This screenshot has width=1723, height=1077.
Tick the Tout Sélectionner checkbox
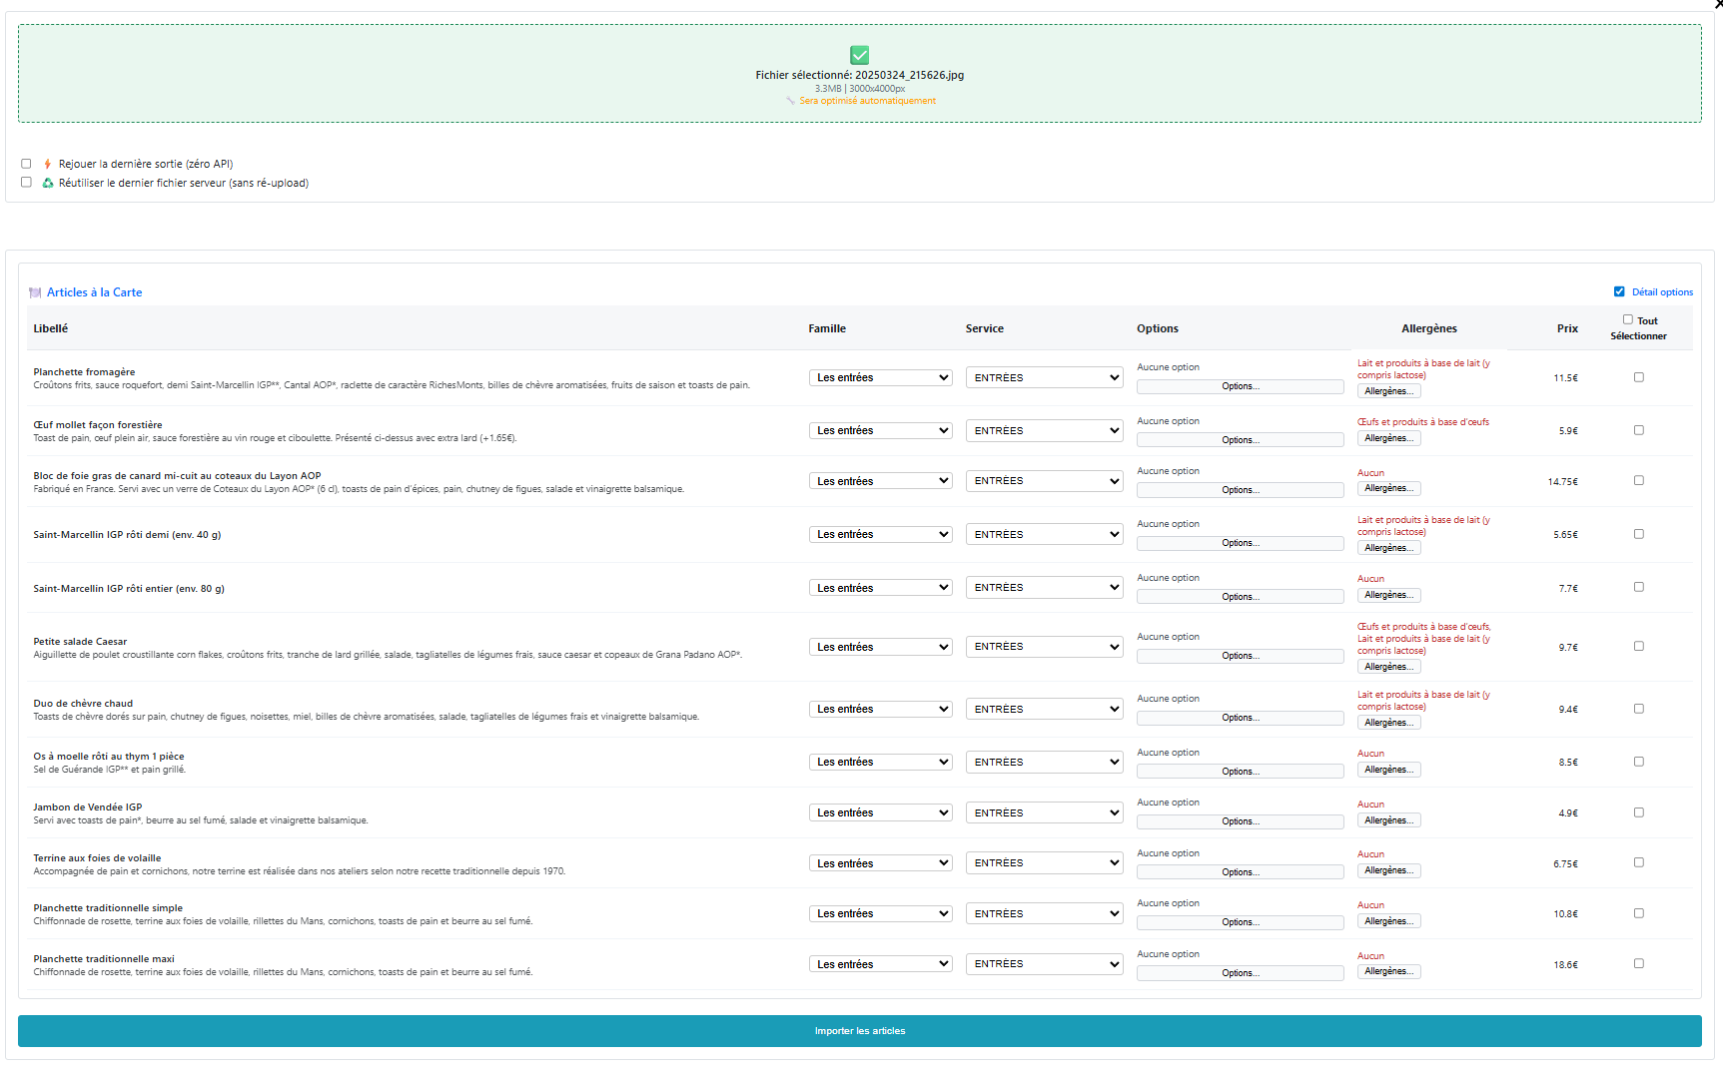pyautogui.click(x=1627, y=319)
